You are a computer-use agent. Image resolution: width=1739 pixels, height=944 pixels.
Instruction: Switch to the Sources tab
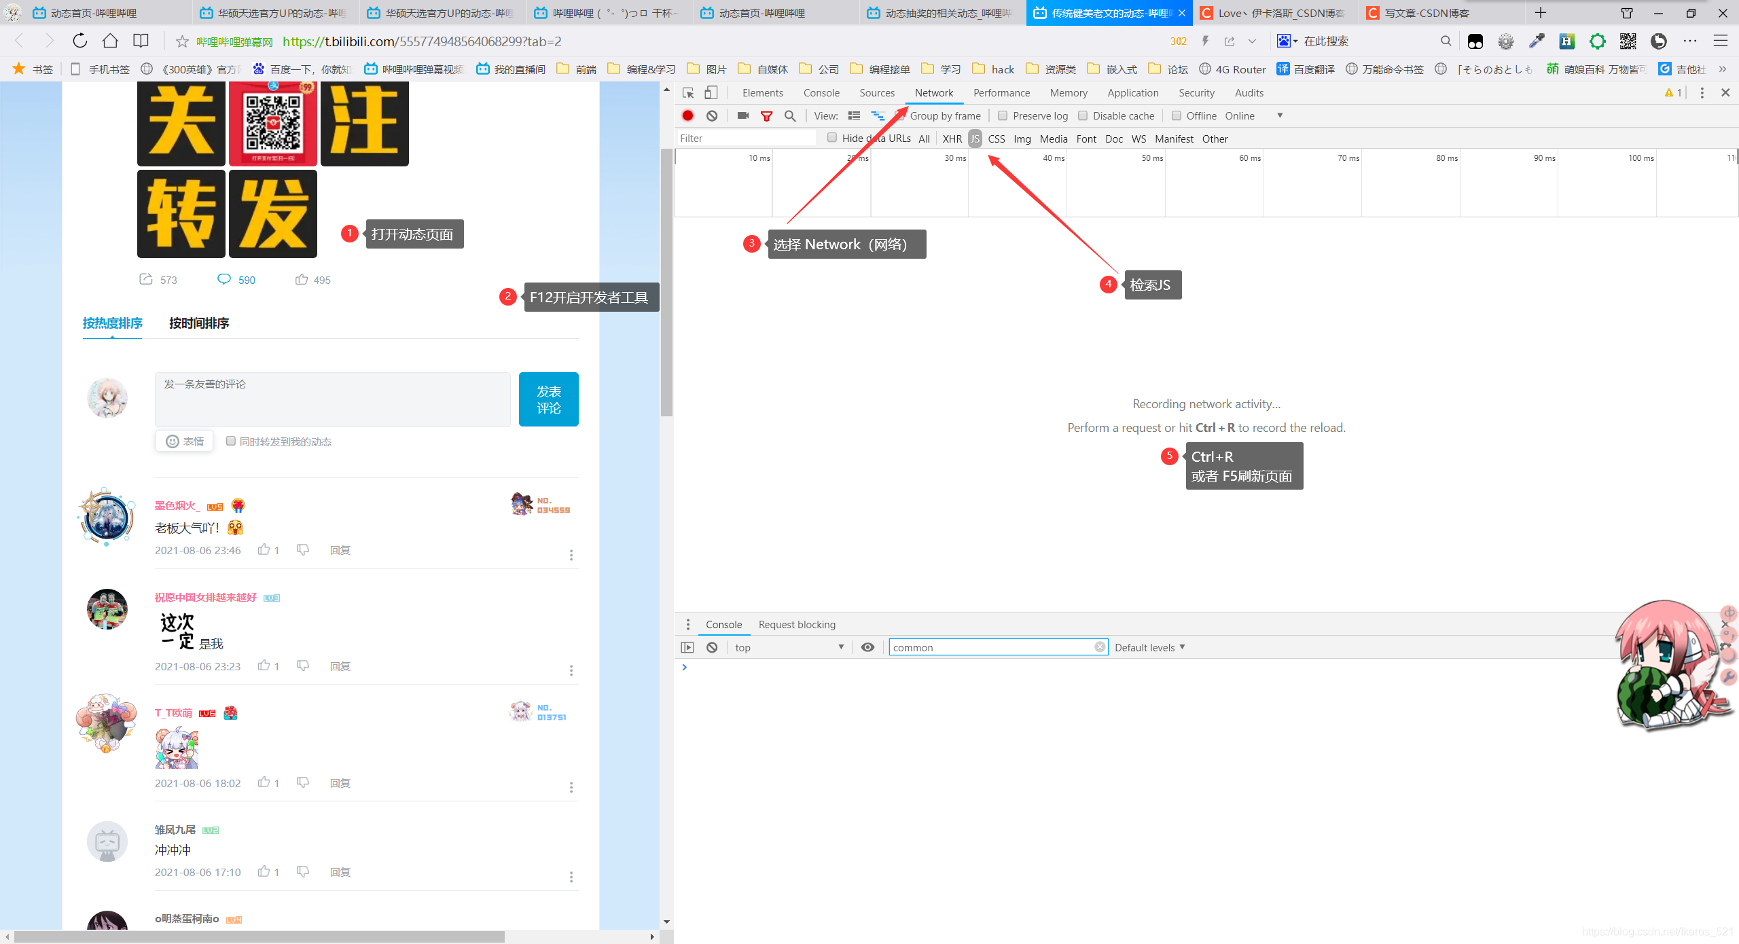(x=877, y=93)
